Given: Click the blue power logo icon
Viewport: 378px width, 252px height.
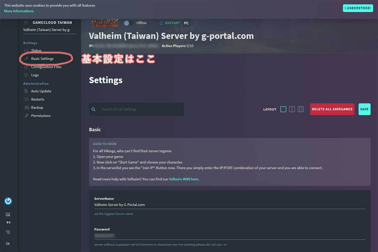Looking at the screenshot, I should click(x=8, y=201).
